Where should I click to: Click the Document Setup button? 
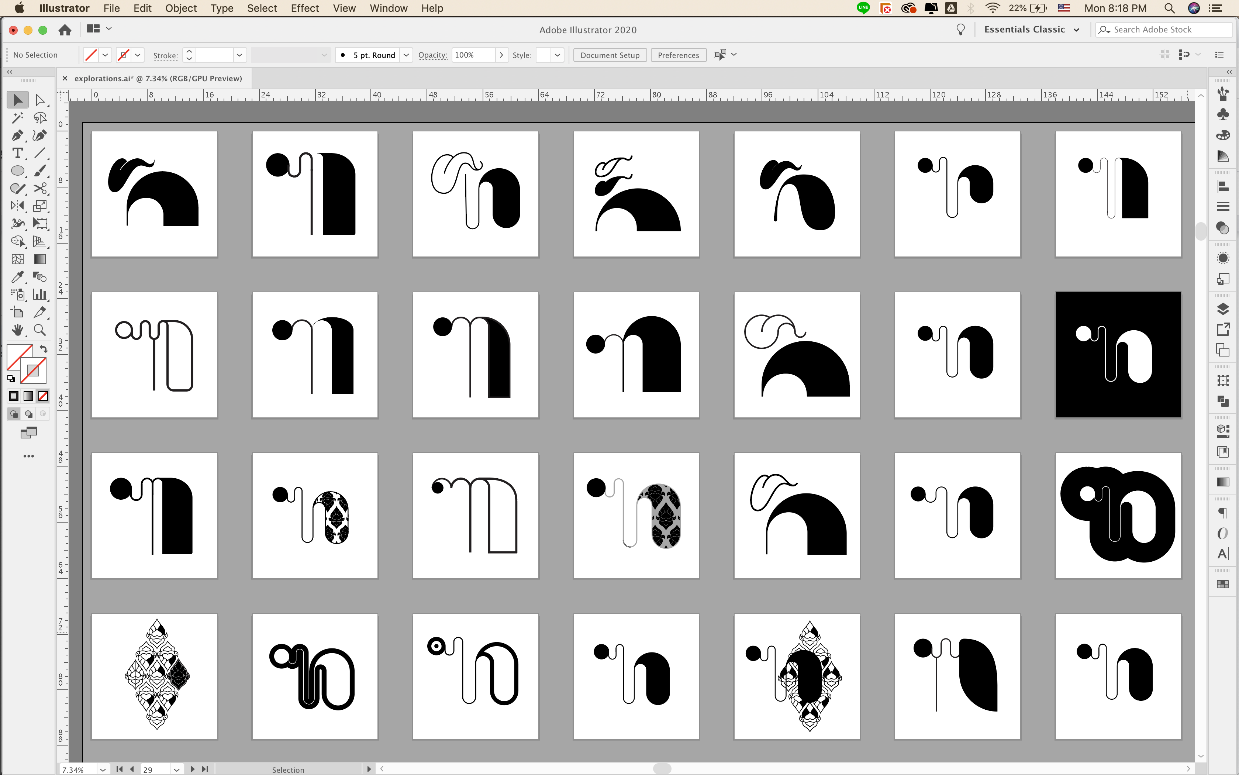[x=609, y=55]
